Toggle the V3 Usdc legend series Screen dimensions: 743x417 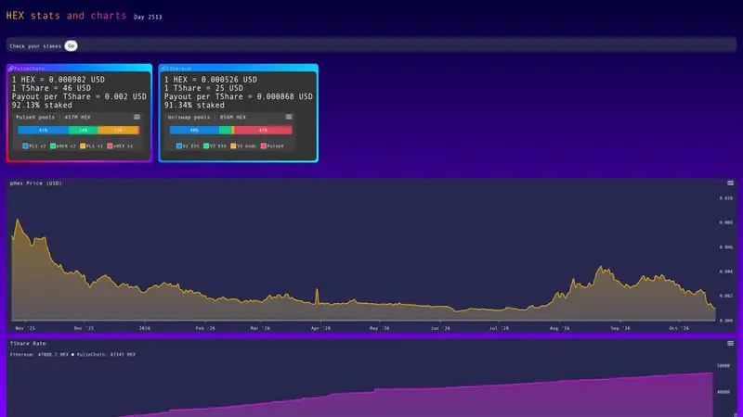tap(243, 146)
